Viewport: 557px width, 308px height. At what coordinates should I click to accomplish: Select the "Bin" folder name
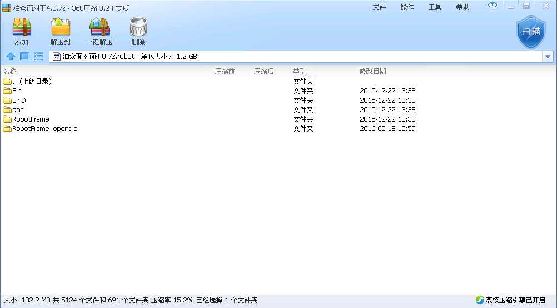17,91
